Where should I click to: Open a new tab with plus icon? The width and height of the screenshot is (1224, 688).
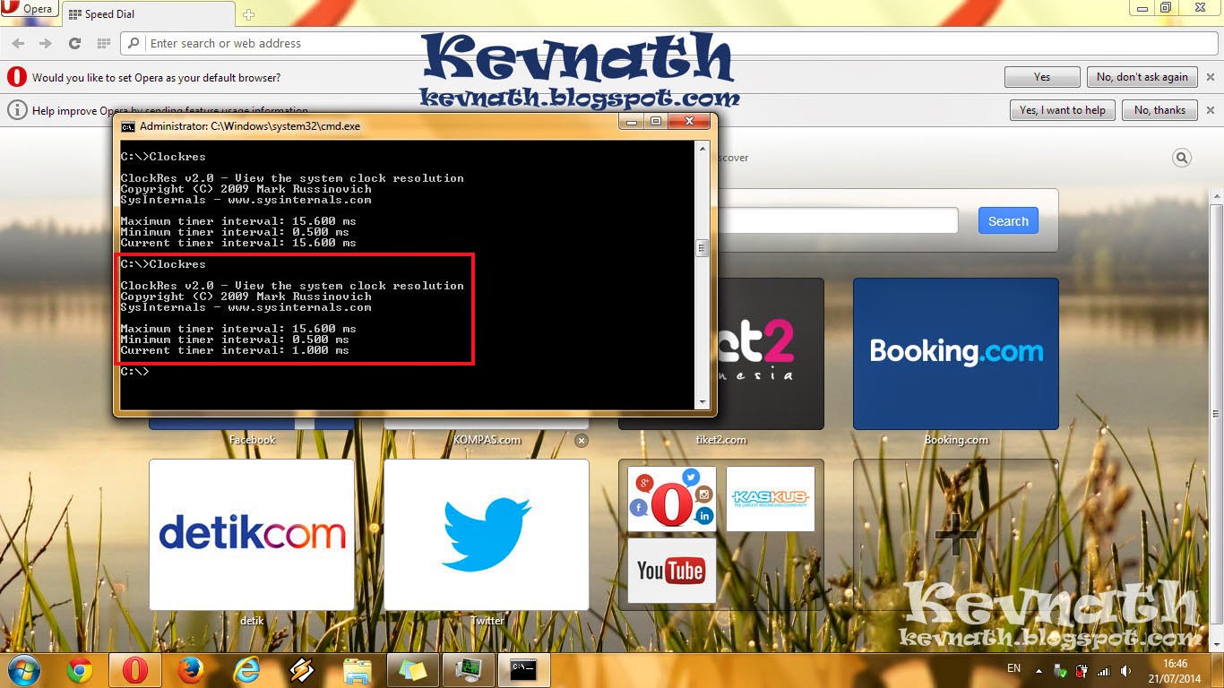click(248, 14)
